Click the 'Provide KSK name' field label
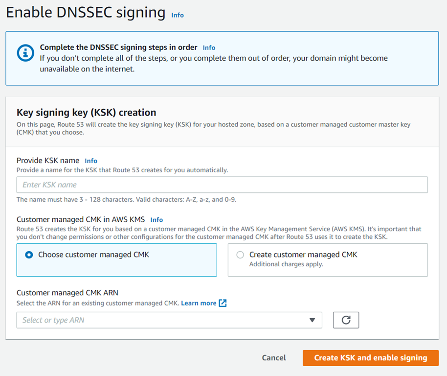The height and width of the screenshot is (376, 447). tap(47, 161)
